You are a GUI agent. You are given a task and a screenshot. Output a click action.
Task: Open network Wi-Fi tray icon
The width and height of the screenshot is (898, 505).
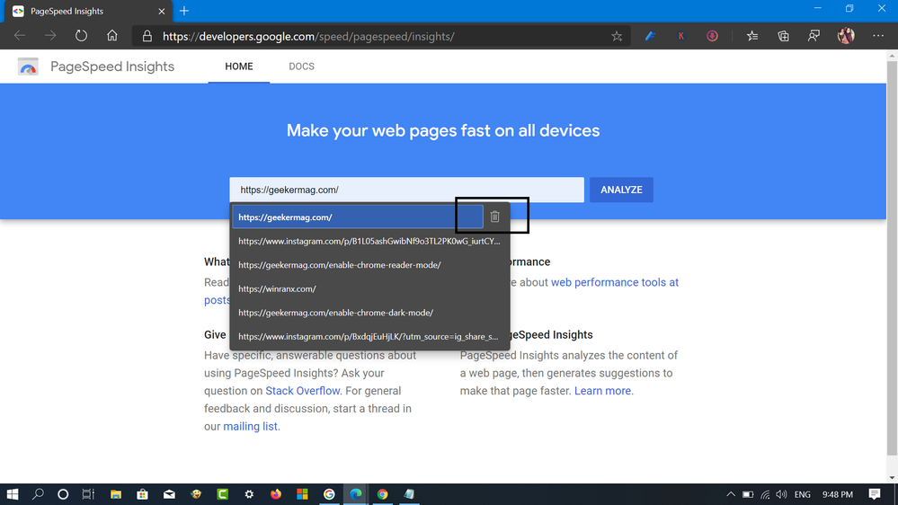pyautogui.click(x=765, y=494)
